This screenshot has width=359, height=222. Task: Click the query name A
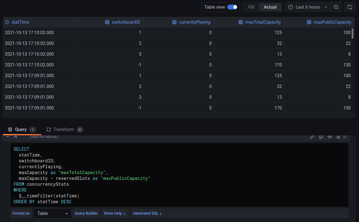16,137
